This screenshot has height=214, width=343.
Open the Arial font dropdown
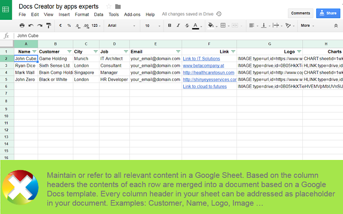122,26
